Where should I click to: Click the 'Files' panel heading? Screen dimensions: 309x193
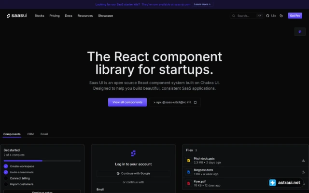189,150
